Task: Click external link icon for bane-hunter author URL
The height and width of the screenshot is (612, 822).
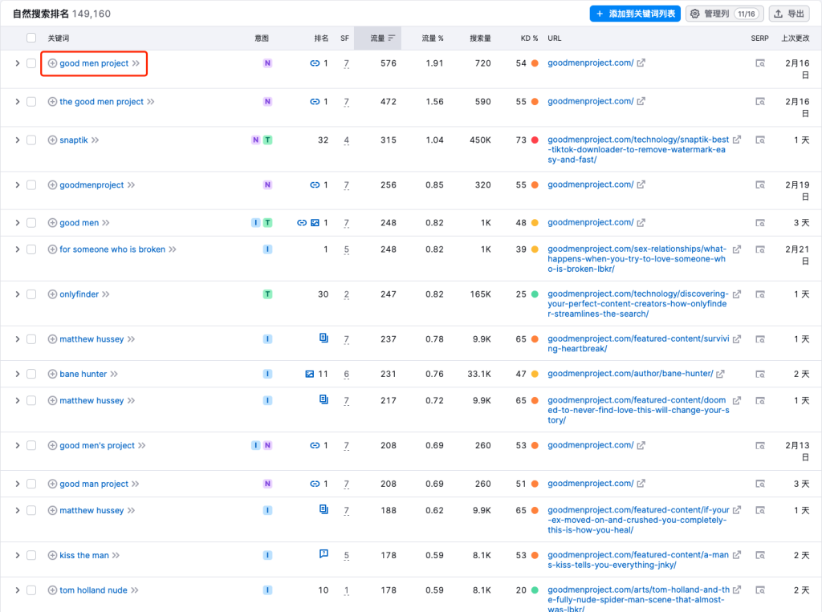Action: click(720, 374)
